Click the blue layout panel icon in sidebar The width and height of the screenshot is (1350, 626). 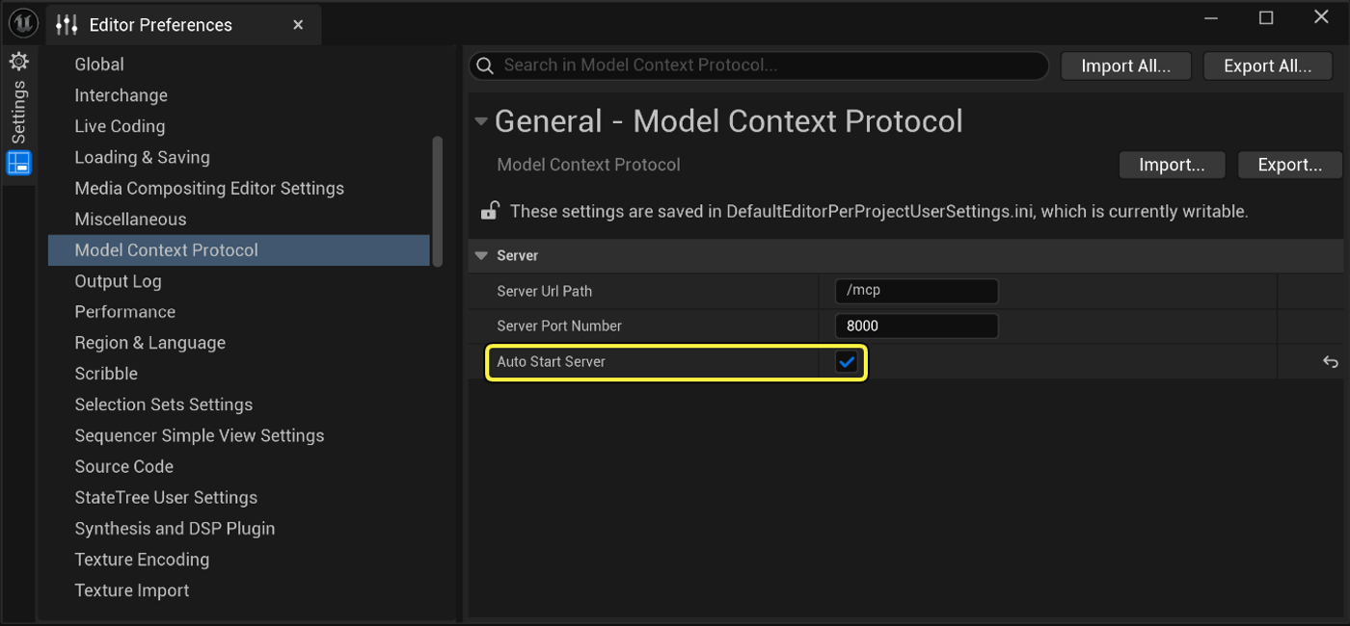tap(19, 163)
